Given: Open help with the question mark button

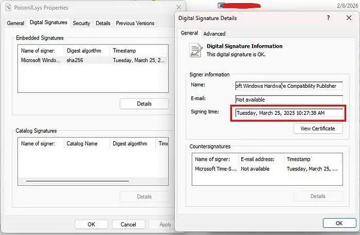Looking at the screenshot, I should click(x=328, y=18).
